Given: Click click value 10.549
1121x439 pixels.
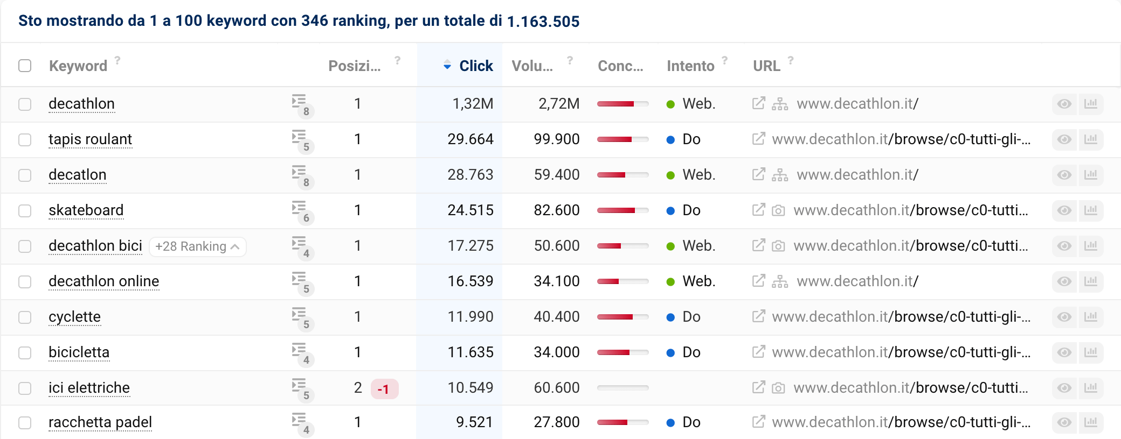Looking at the screenshot, I should tap(470, 388).
